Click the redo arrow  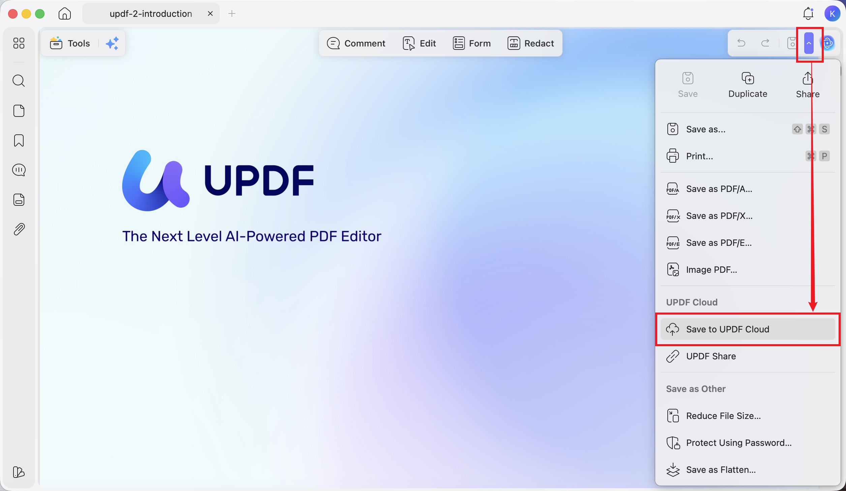click(x=765, y=43)
